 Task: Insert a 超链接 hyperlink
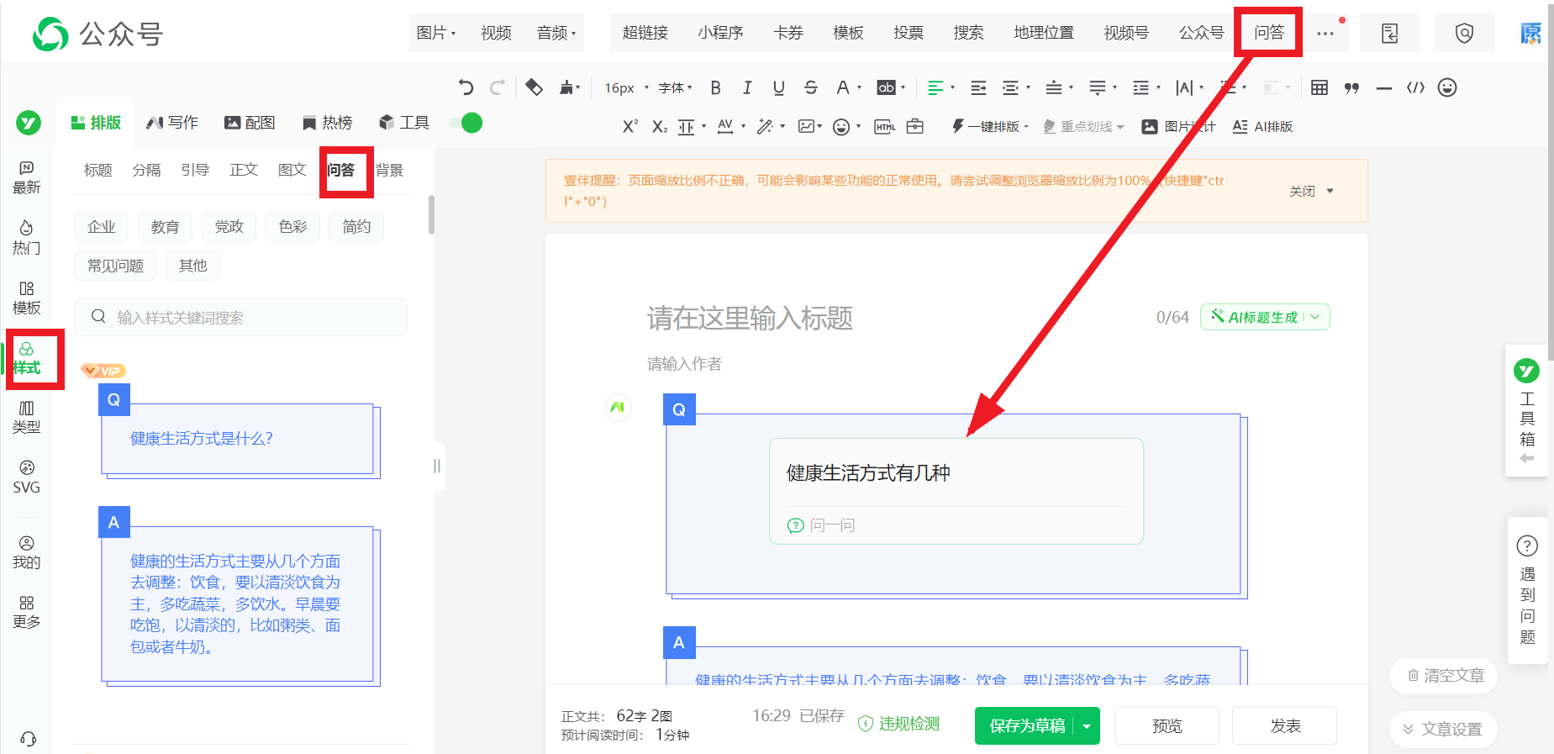(x=645, y=33)
